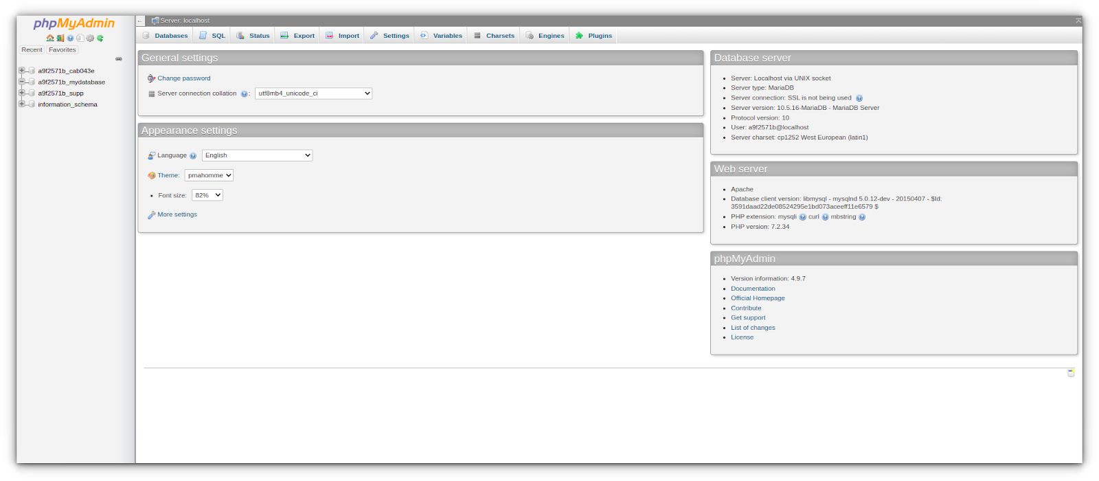Click the Get support link

tap(748, 318)
